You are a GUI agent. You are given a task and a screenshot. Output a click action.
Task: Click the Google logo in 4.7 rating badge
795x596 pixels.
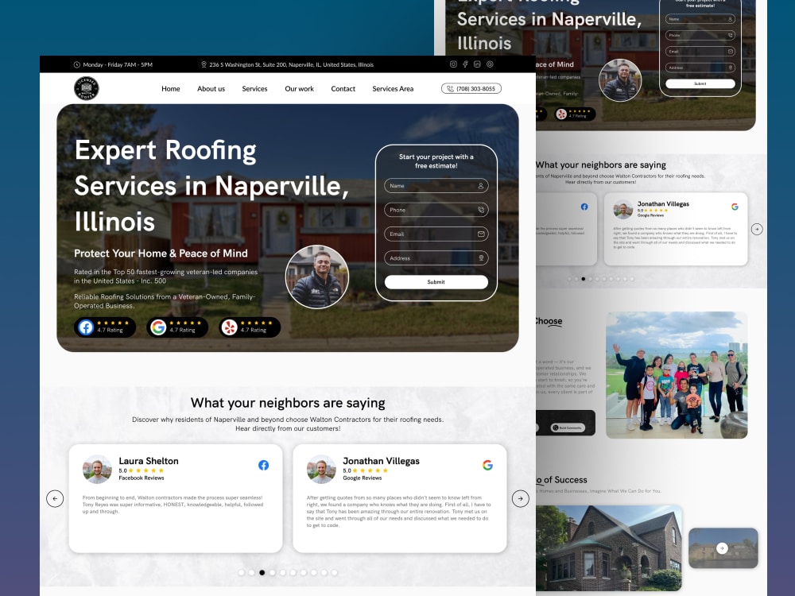coord(158,327)
